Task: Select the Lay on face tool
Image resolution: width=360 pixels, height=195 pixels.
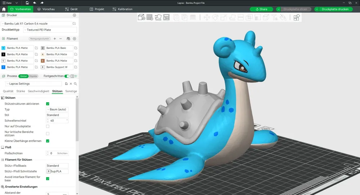Action: click(x=232, y=17)
